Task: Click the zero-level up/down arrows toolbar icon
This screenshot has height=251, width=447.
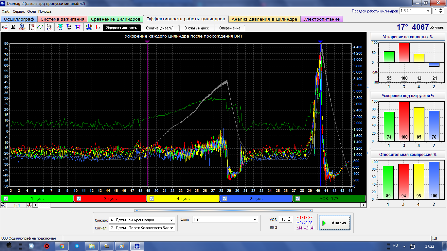Action: coord(5,27)
